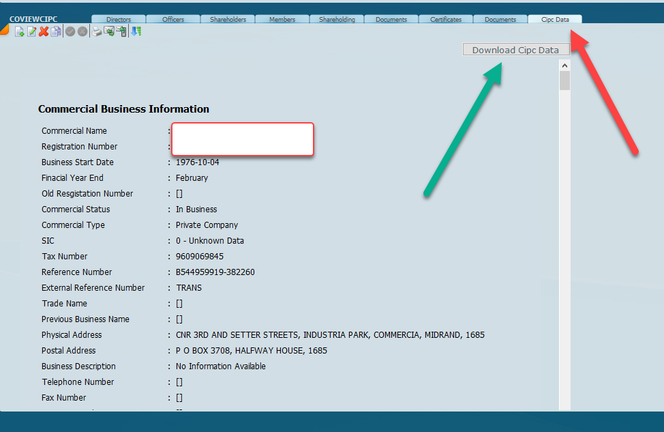Screen dimensions: 664x432
Task: Click the red X delete icon
Action: click(44, 32)
